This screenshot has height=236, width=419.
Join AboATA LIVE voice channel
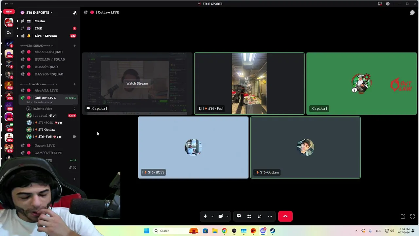click(x=48, y=90)
